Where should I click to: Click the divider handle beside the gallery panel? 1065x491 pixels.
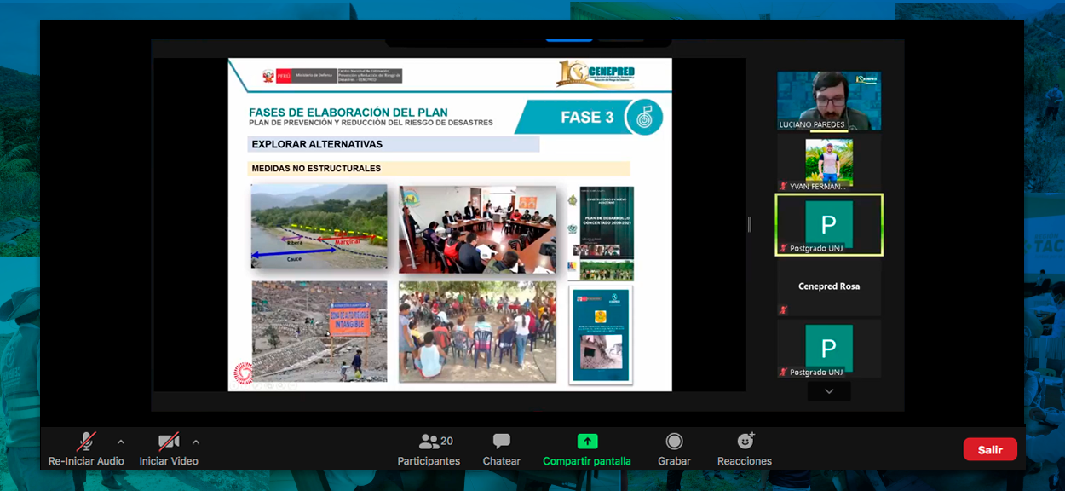(x=750, y=224)
